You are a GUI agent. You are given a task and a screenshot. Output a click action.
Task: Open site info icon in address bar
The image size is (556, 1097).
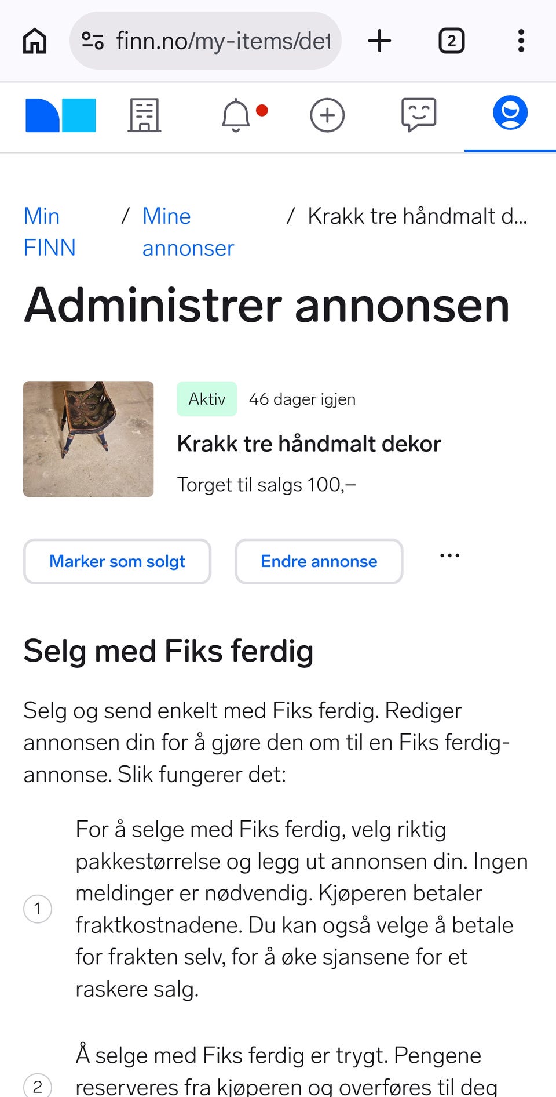click(93, 41)
